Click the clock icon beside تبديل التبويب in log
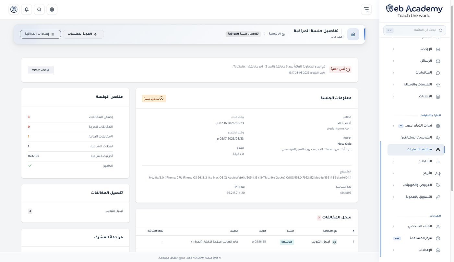This screenshot has width=454, height=262. pyautogui.click(x=334, y=242)
